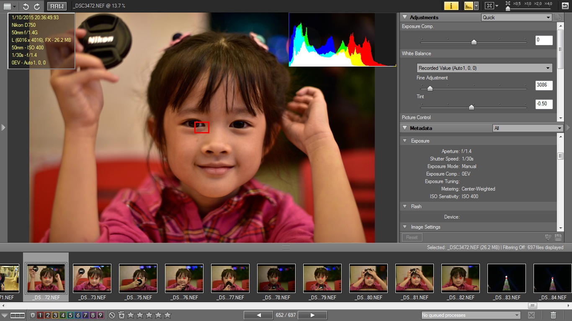Apply color label 1 (red)
The height and width of the screenshot is (321, 572).
(40, 315)
